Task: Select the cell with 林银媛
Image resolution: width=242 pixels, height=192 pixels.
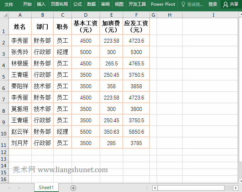Action: coord(20,63)
